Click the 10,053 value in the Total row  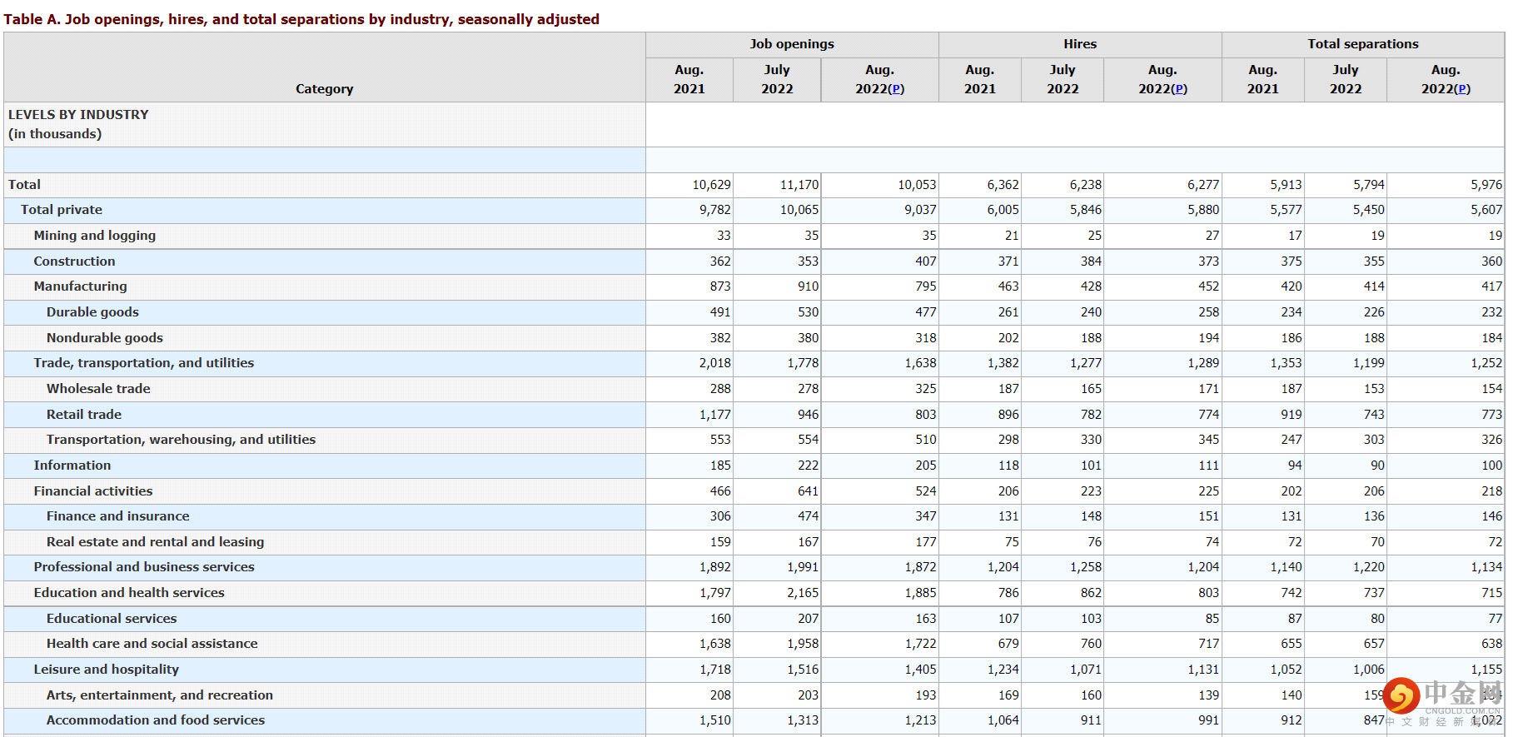click(917, 185)
